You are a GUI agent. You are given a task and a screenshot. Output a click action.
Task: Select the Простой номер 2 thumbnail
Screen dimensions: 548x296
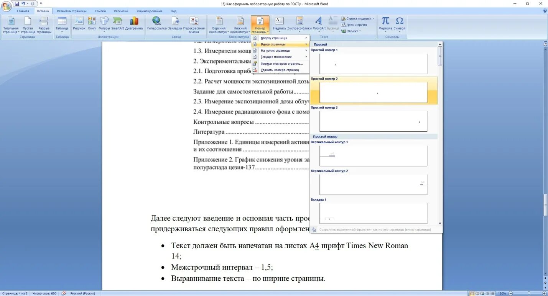373,92
